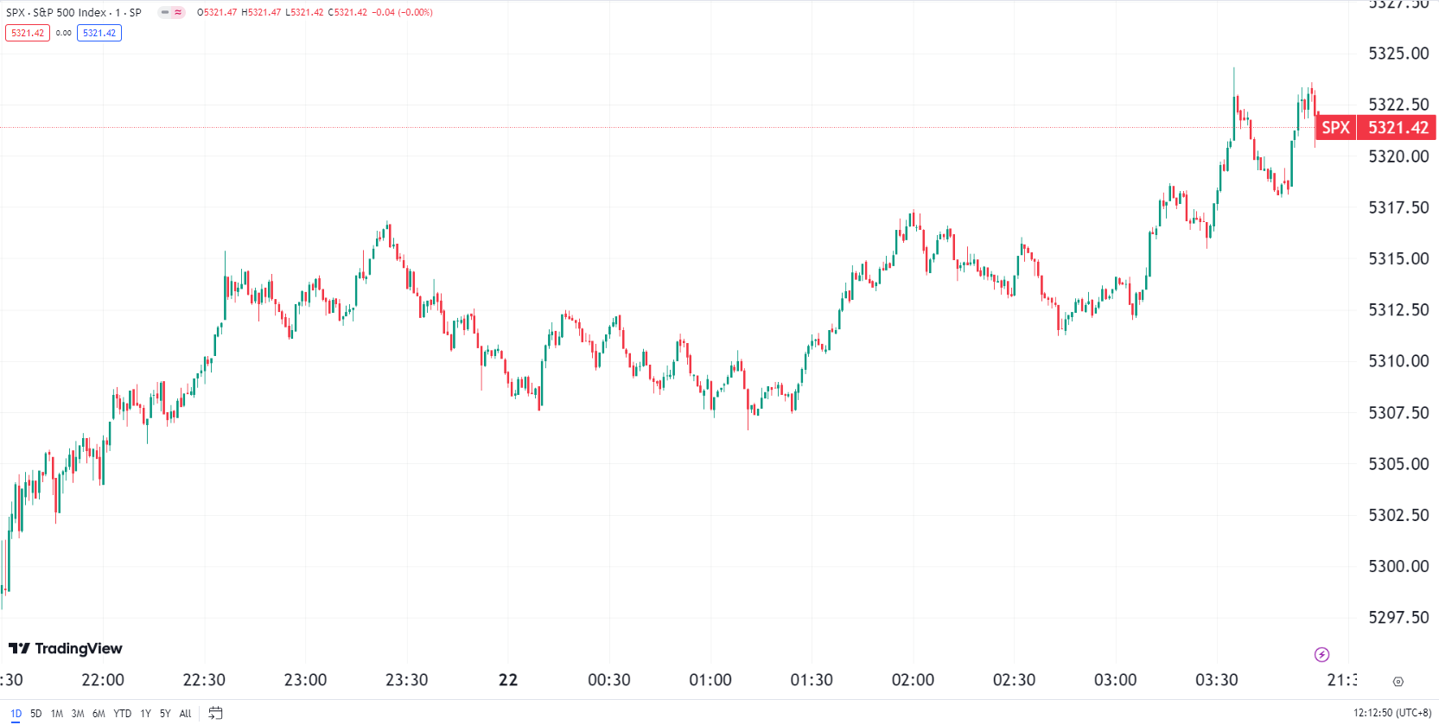
Task: Select the YTD range button
Action: click(123, 714)
